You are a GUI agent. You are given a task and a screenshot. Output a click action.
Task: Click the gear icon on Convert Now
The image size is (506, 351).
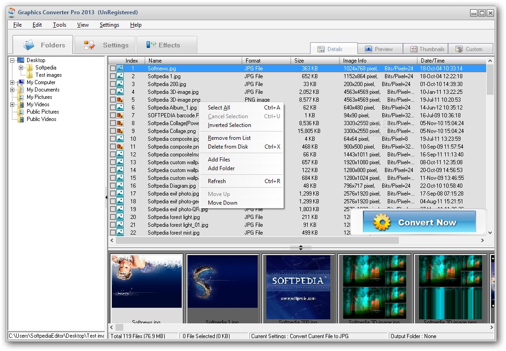(x=382, y=222)
